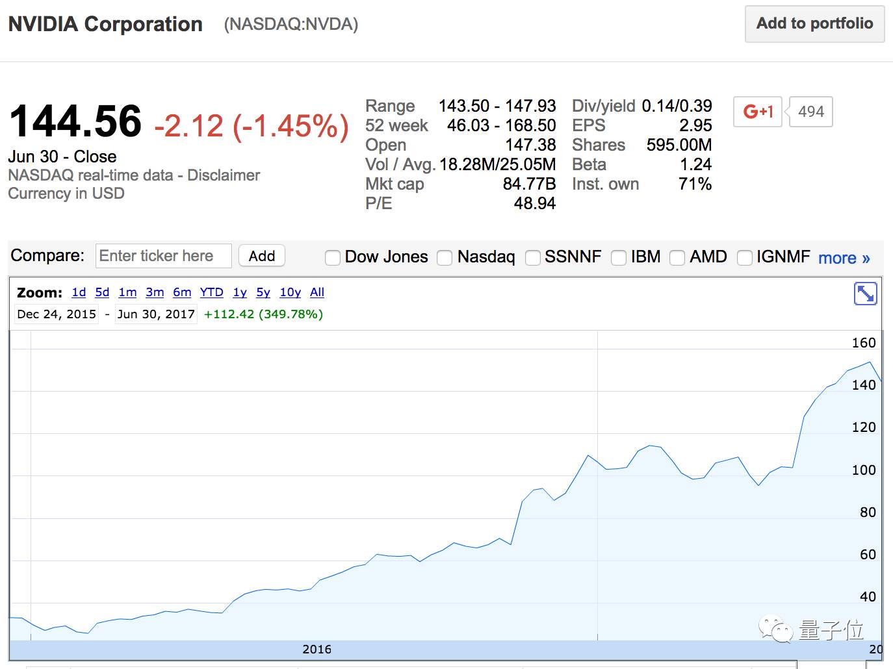
Task: Enable the Dow Jones comparison checkbox
Action: [x=333, y=258]
